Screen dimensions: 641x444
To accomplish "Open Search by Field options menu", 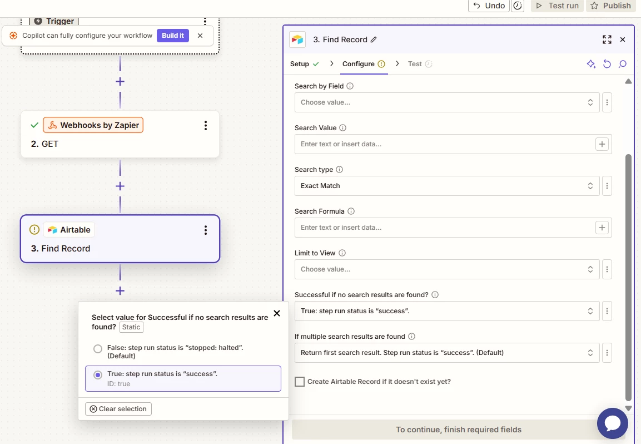I will 607,102.
